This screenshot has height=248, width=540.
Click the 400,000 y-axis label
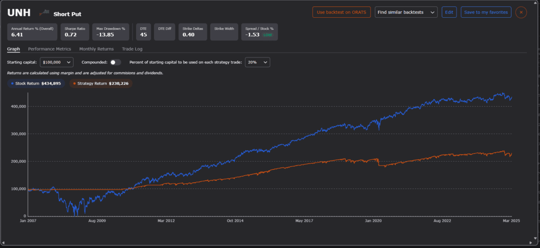tap(19, 107)
